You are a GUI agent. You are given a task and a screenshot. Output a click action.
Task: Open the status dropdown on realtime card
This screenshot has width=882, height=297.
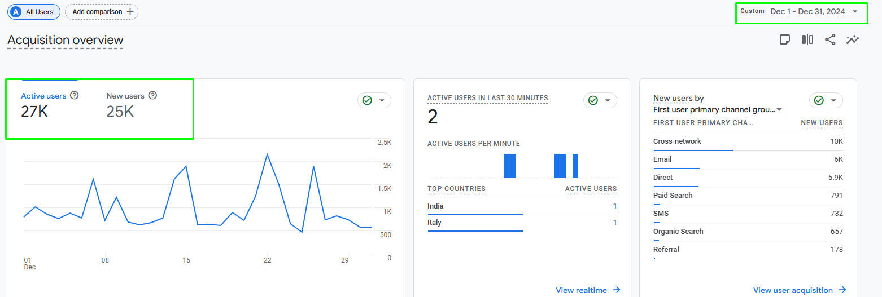600,100
